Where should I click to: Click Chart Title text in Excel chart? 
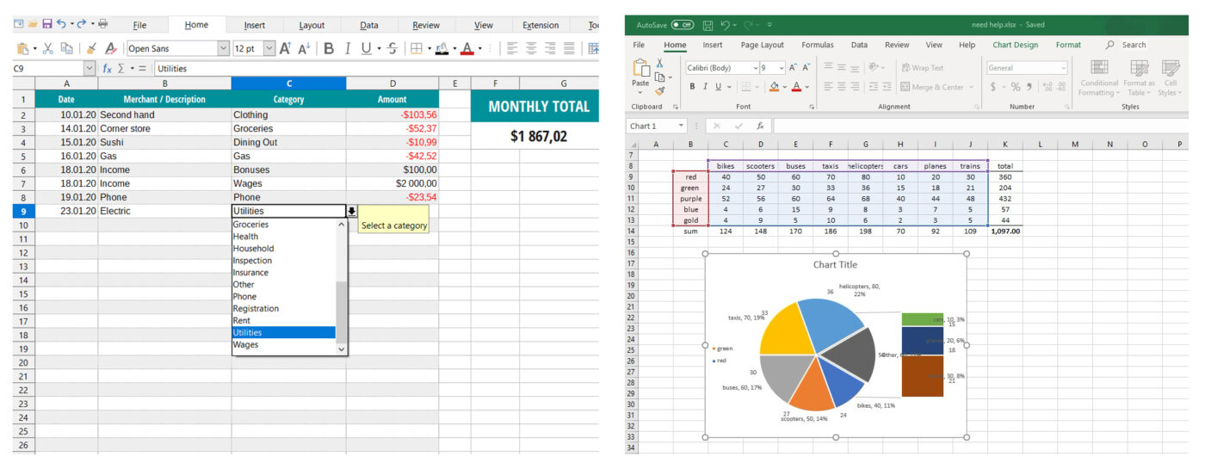(835, 265)
